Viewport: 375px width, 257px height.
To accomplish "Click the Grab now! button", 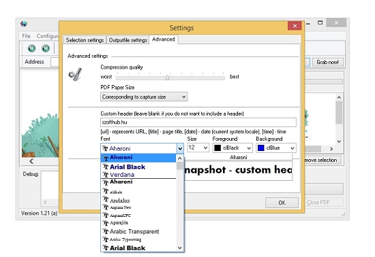I will point(327,62).
